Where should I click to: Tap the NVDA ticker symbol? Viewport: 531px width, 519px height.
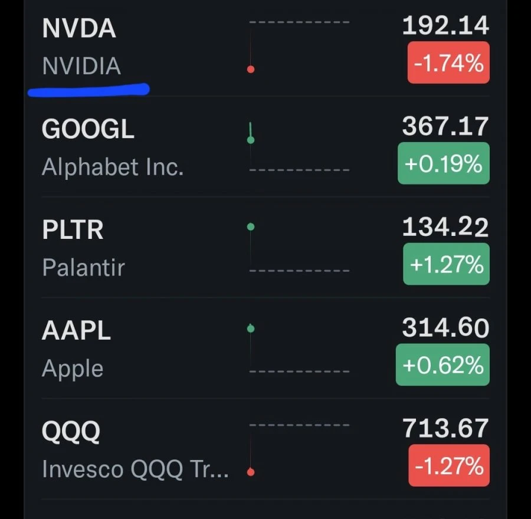[79, 28]
